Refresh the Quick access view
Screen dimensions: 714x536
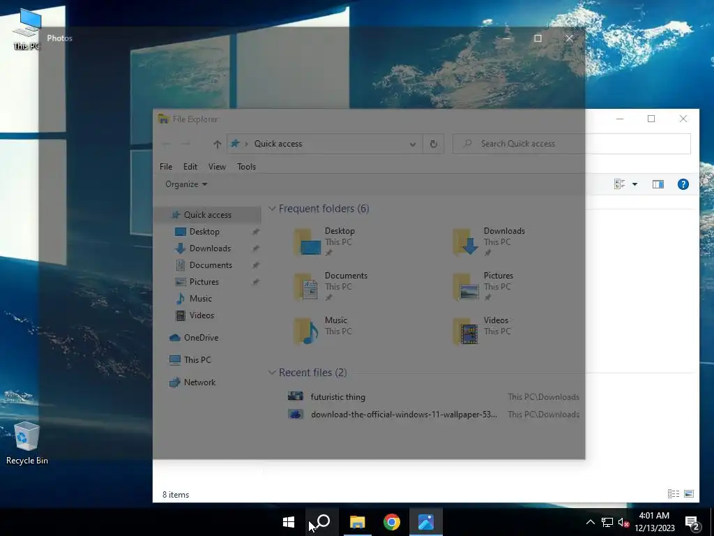tap(434, 144)
